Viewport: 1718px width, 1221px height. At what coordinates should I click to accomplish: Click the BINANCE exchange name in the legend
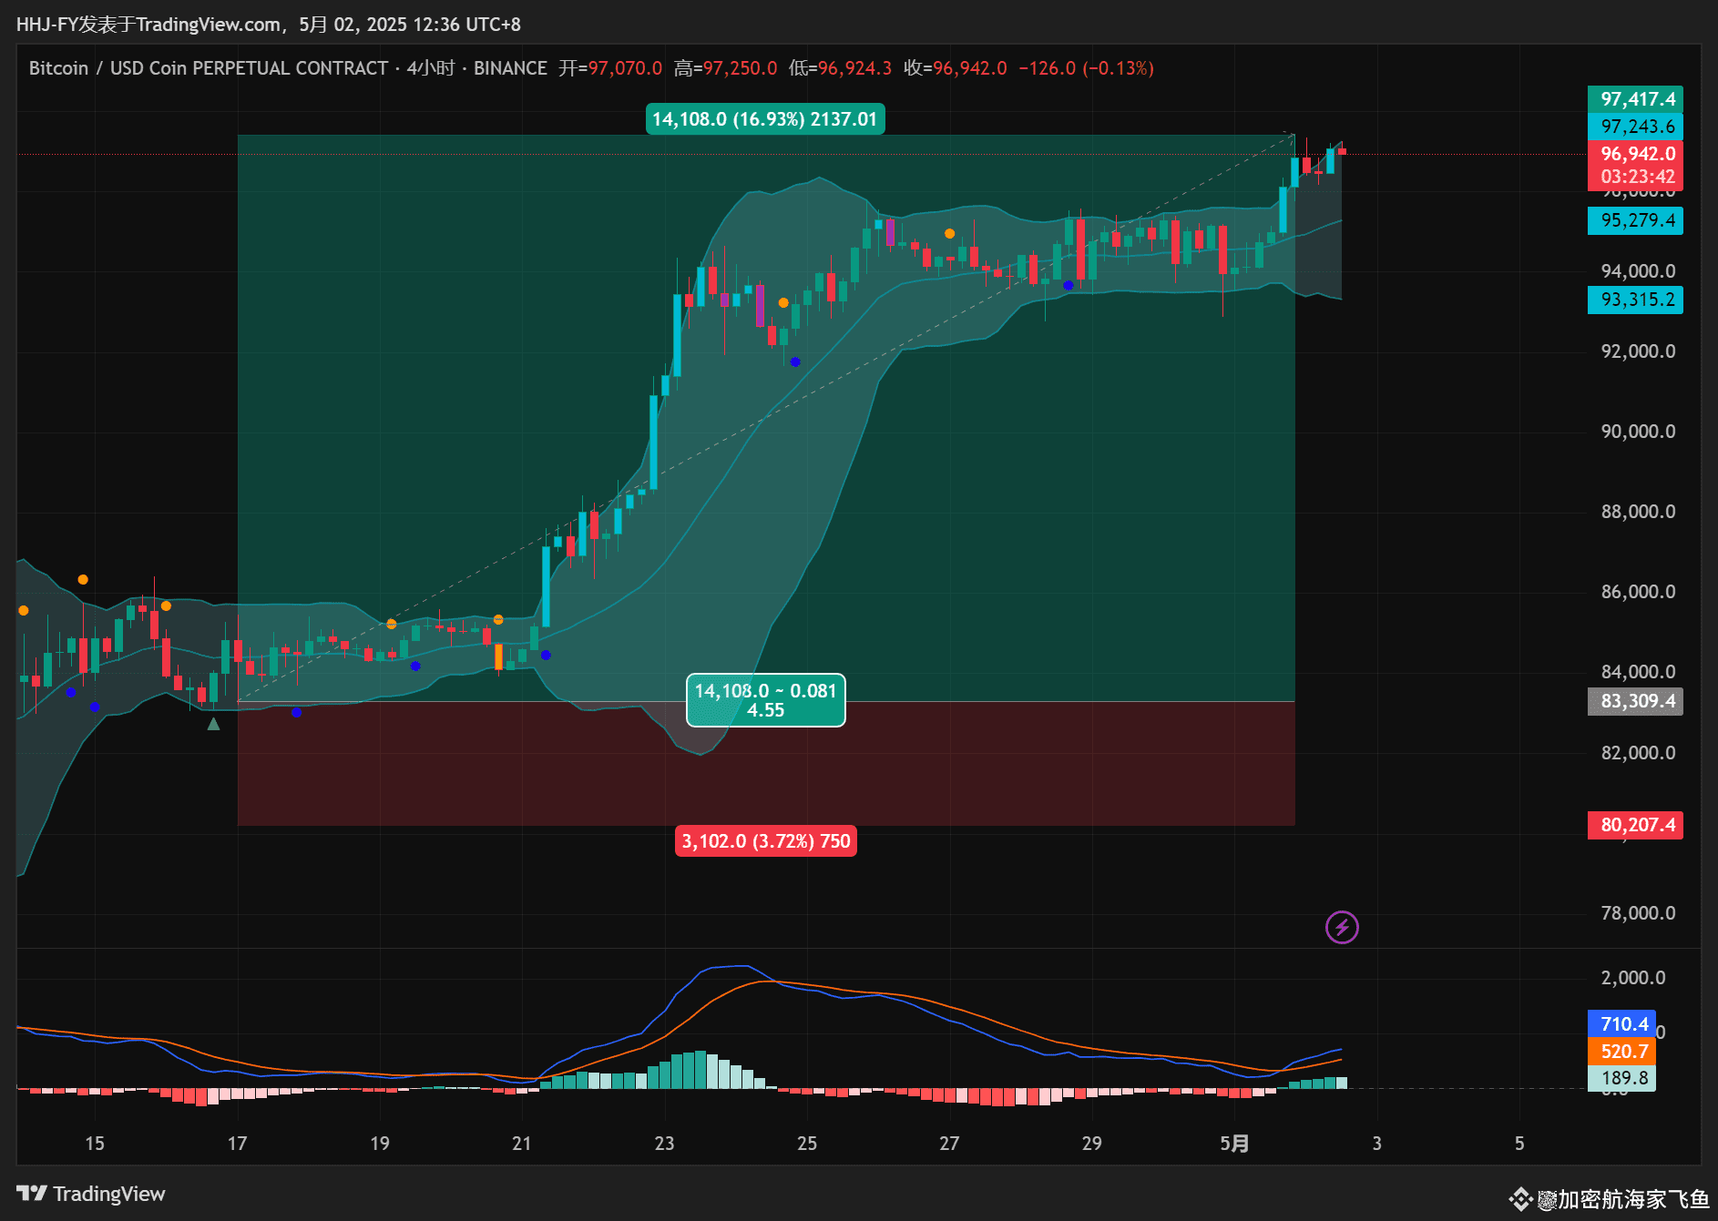pos(510,68)
